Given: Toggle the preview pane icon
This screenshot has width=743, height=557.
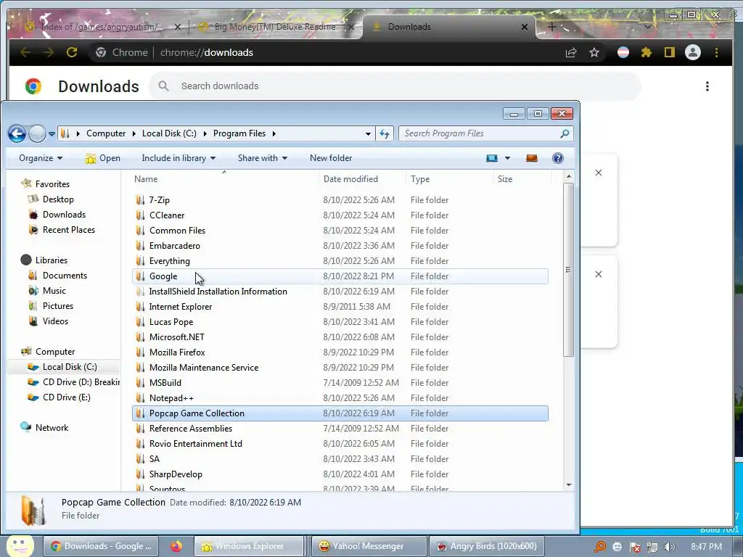Looking at the screenshot, I should [532, 158].
